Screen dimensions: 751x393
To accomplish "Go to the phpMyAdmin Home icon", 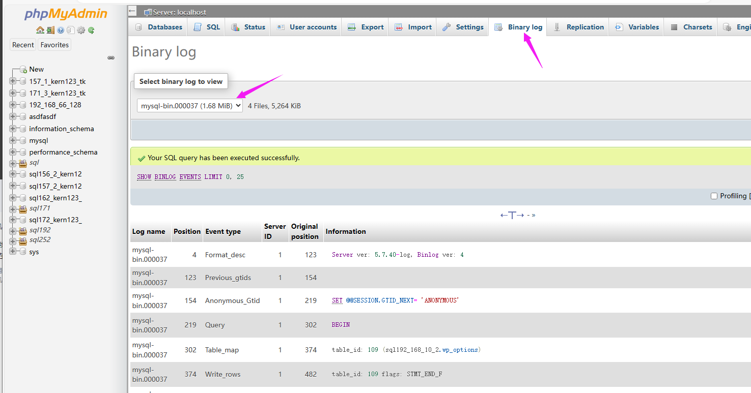I will tap(40, 30).
